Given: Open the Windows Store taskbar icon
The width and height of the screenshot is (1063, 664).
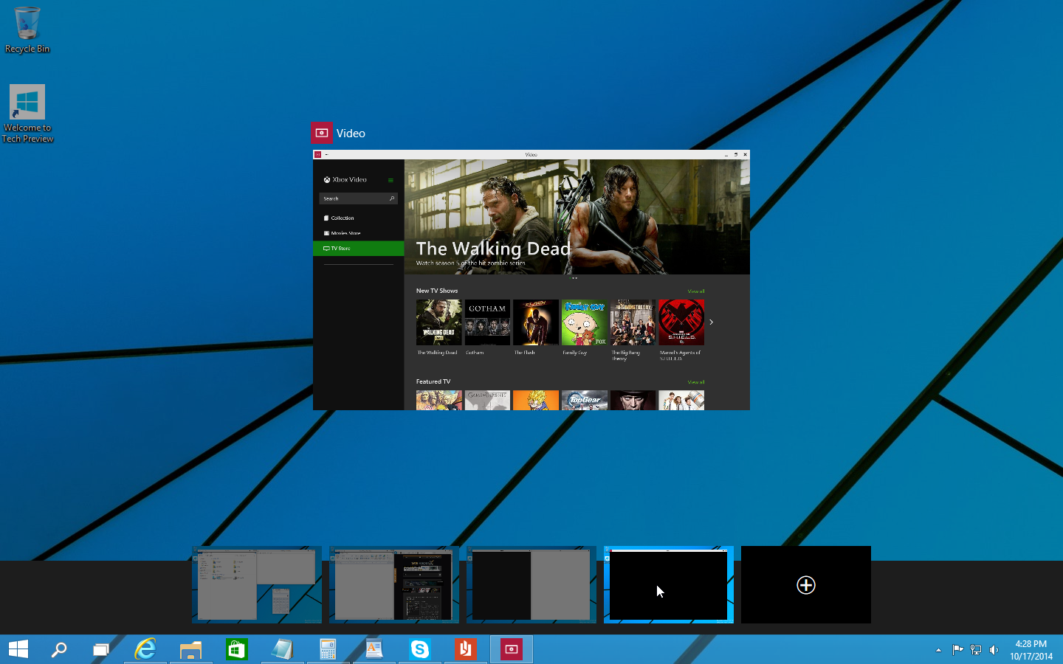Looking at the screenshot, I should point(236,649).
